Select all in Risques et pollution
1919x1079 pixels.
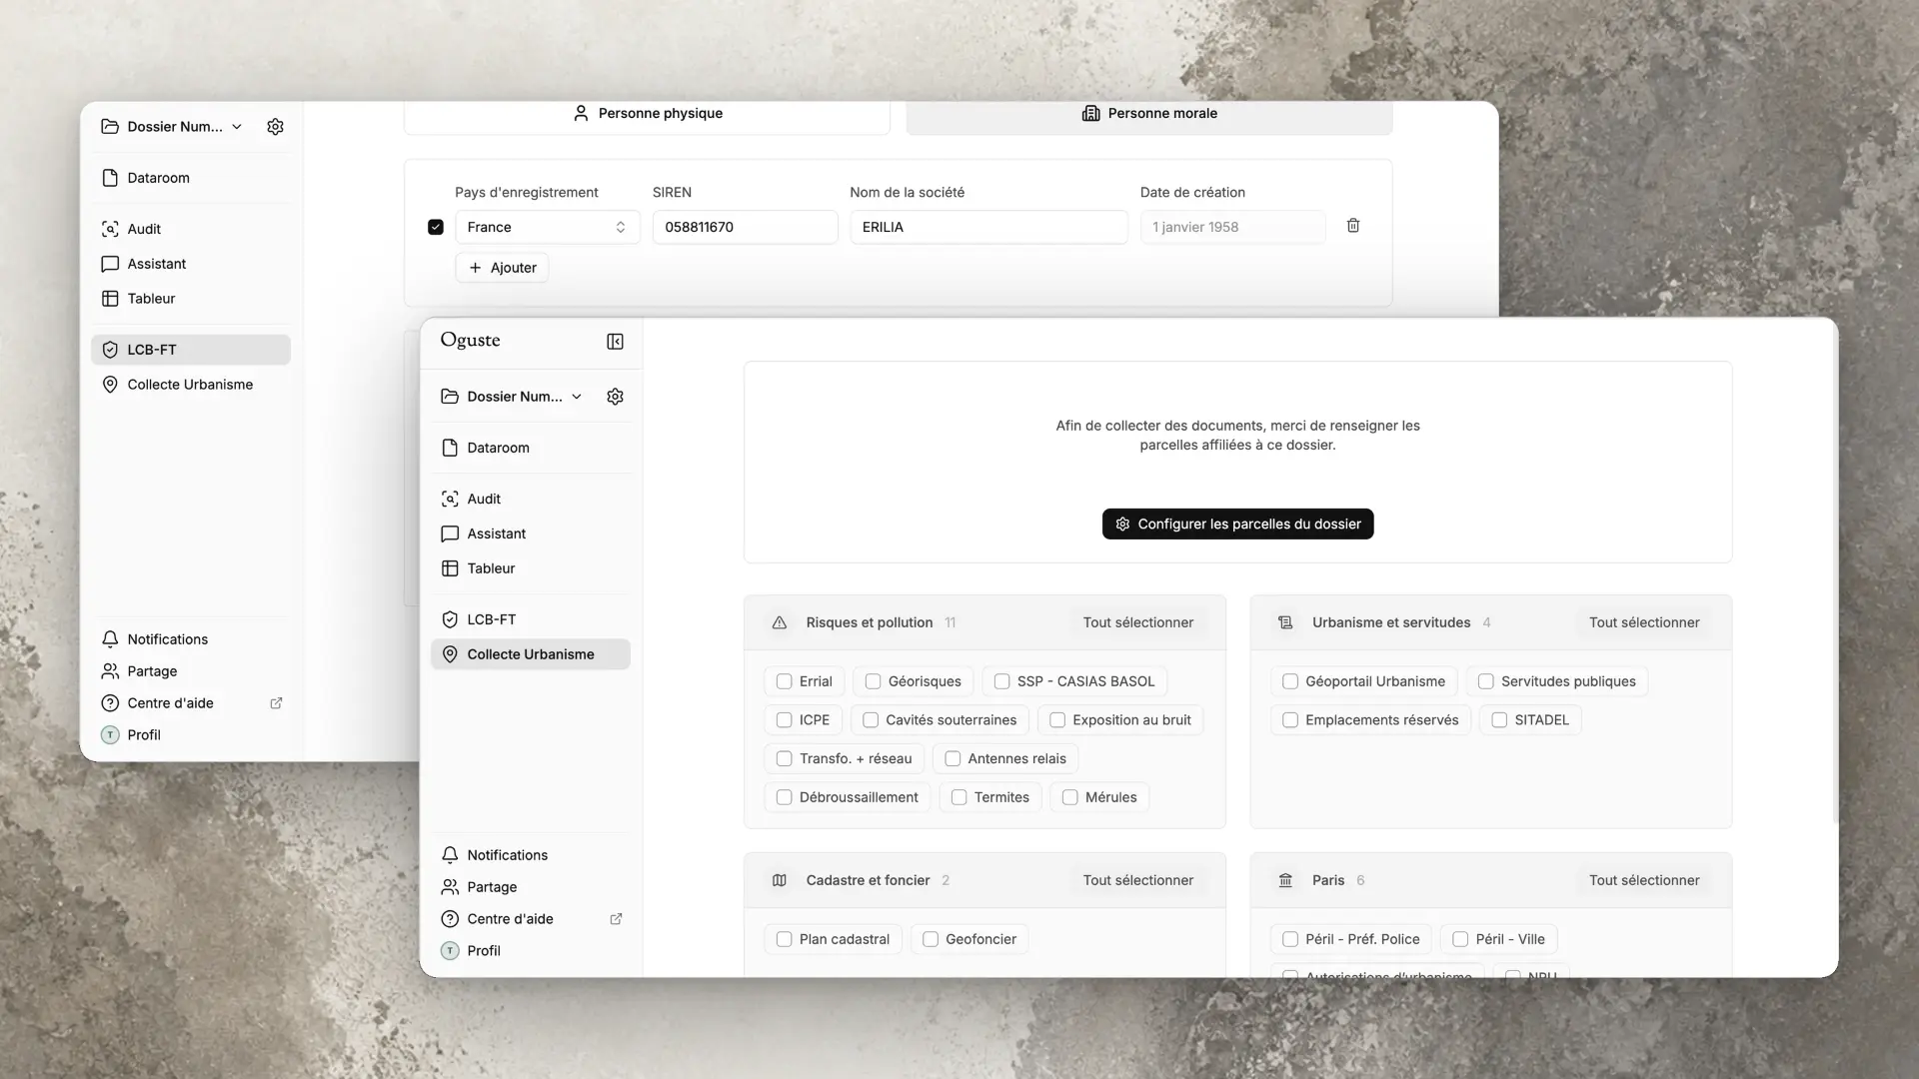click(x=1137, y=622)
